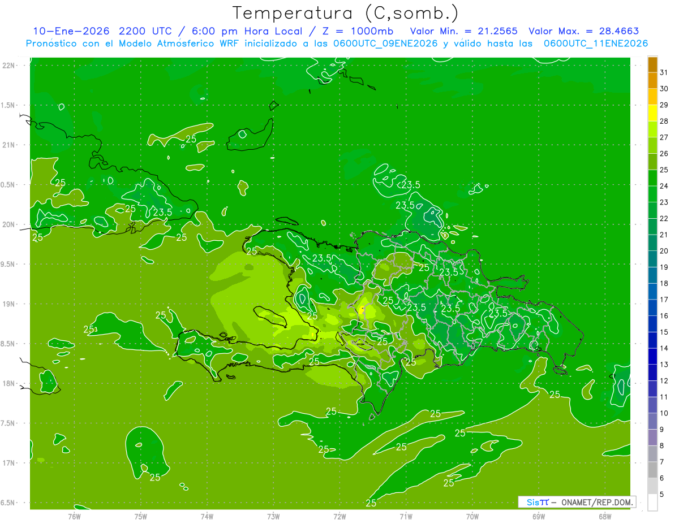Select the chart title Temperatura (C,somb.)
The width and height of the screenshot is (679, 524).
click(x=346, y=12)
